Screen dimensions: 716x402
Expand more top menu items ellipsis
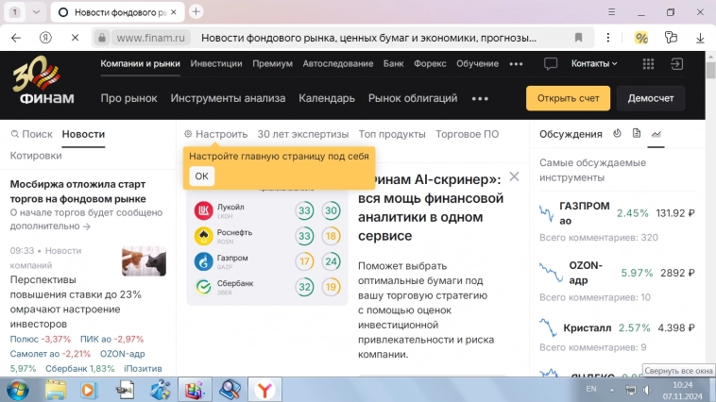pyautogui.click(x=516, y=64)
